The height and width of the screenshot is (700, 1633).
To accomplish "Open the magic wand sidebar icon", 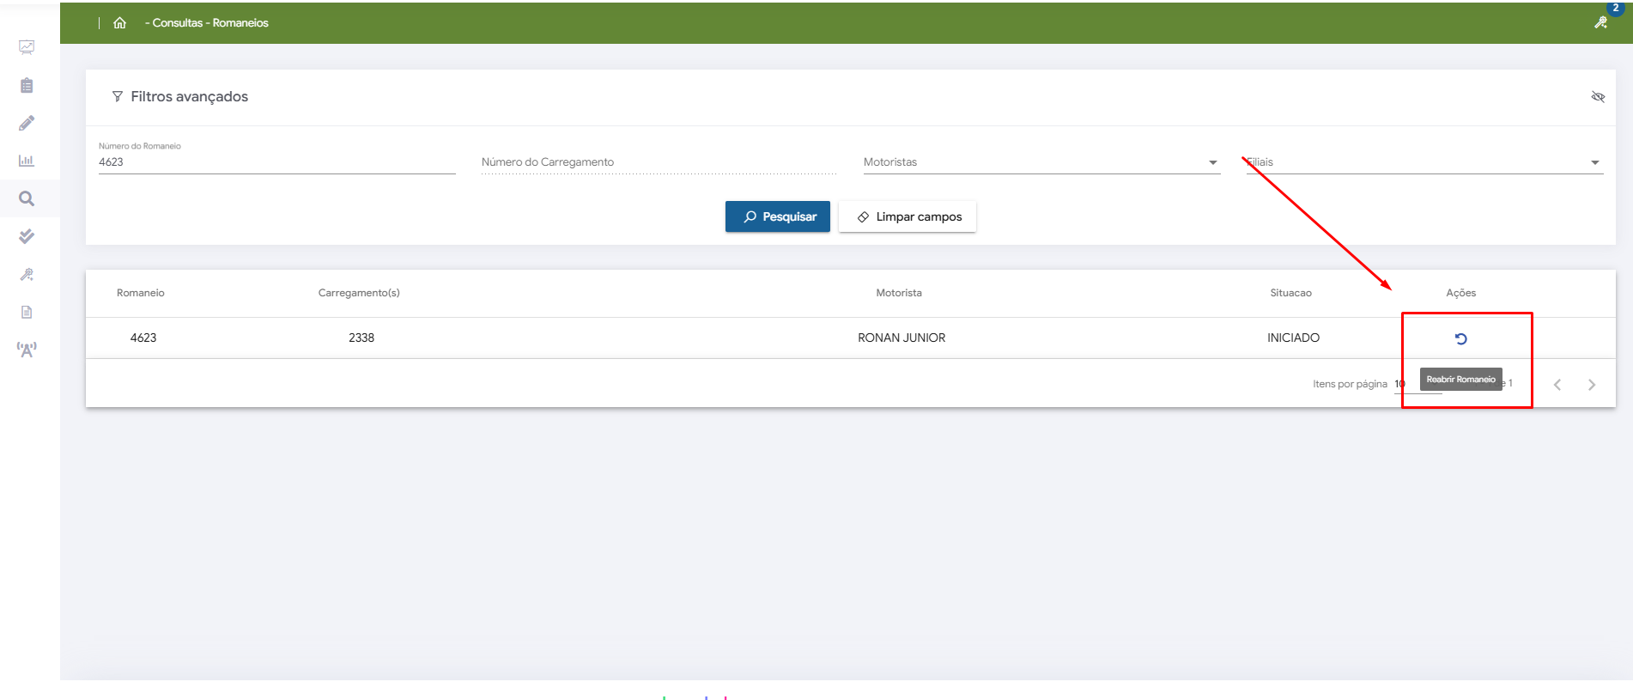I will 27,274.
